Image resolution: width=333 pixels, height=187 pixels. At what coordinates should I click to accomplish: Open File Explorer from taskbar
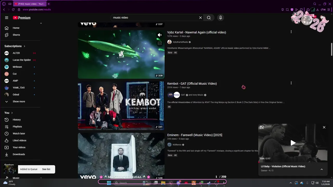163,183
